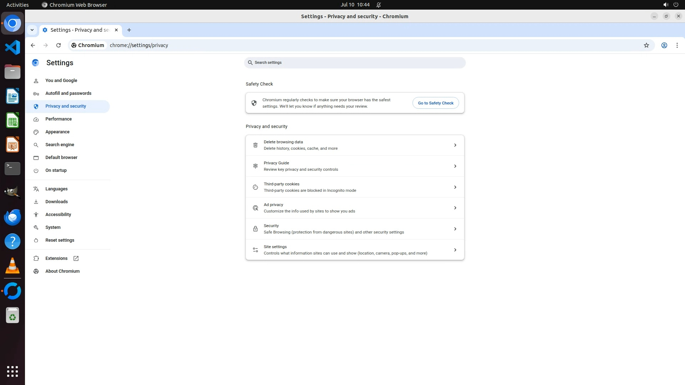Expand the Security row chevron
The height and width of the screenshot is (385, 685).
click(455, 229)
